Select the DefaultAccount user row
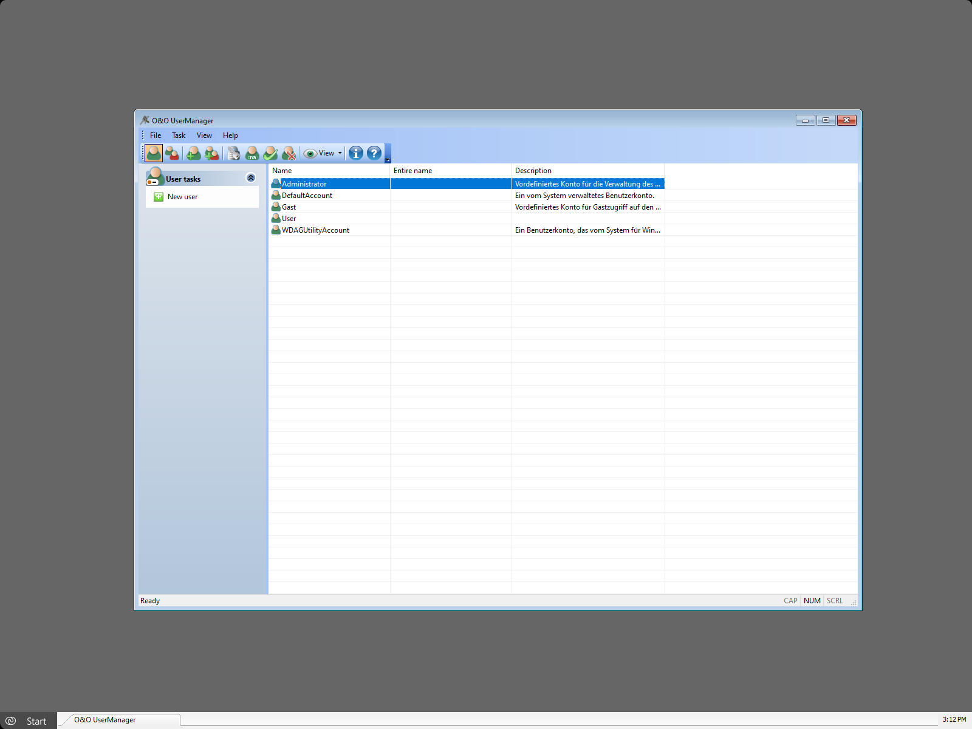972x729 pixels. click(x=467, y=196)
